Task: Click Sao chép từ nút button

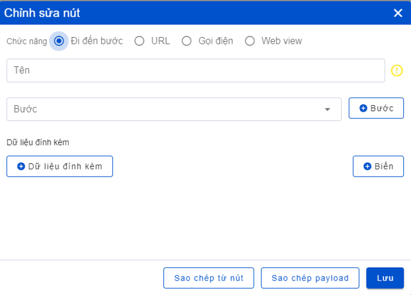Action: coord(209,278)
